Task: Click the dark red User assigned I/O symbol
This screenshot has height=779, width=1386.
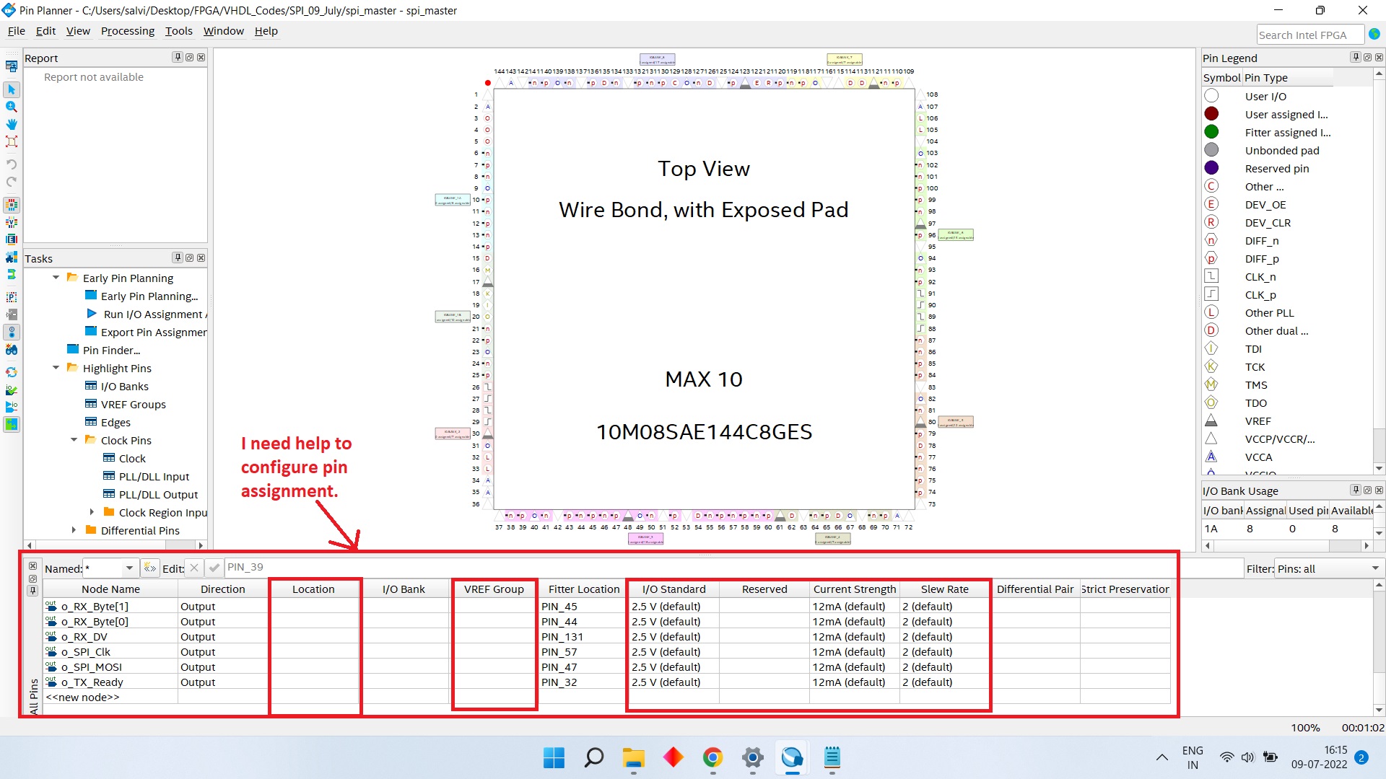Action: click(1211, 114)
